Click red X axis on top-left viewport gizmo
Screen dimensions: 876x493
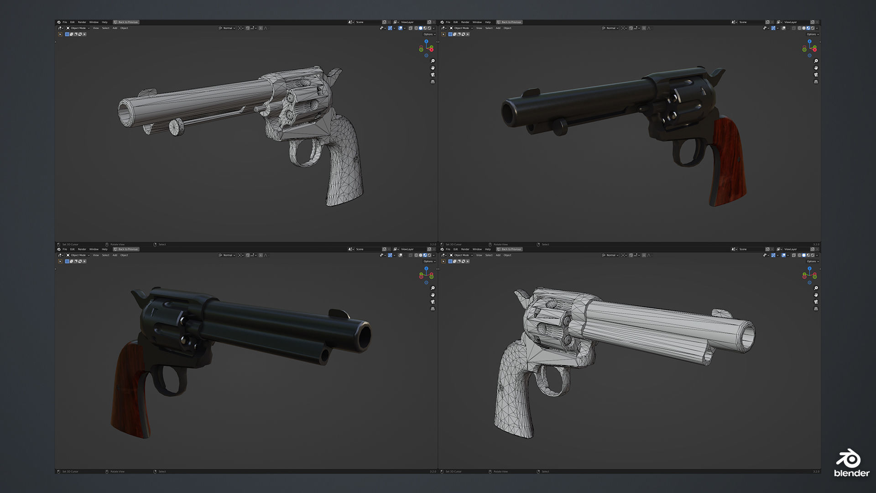[x=431, y=49]
